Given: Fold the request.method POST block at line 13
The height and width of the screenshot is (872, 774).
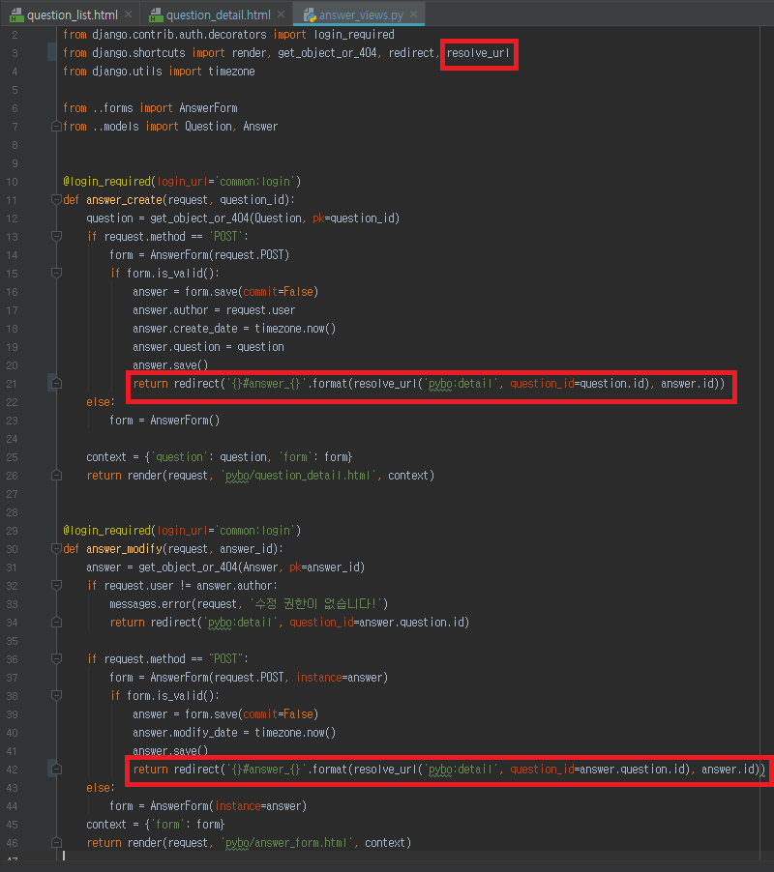Looking at the screenshot, I should click(x=56, y=236).
